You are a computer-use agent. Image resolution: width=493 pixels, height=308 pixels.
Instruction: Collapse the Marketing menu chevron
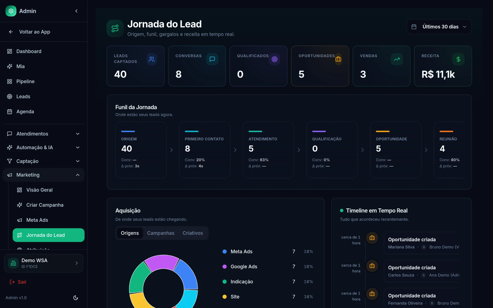tap(78, 175)
